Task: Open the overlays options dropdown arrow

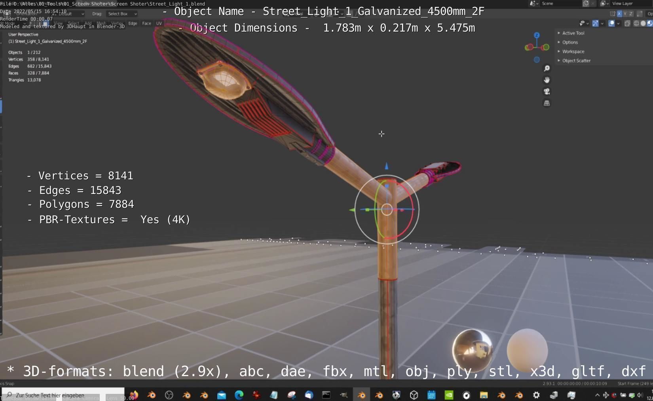Action: pyautogui.click(x=618, y=23)
